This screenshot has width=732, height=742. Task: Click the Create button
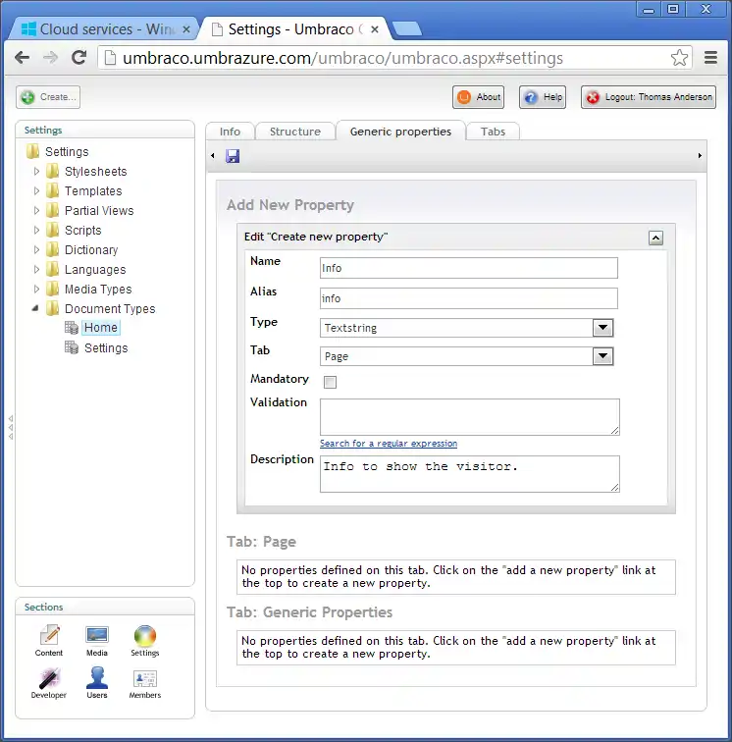click(x=48, y=97)
